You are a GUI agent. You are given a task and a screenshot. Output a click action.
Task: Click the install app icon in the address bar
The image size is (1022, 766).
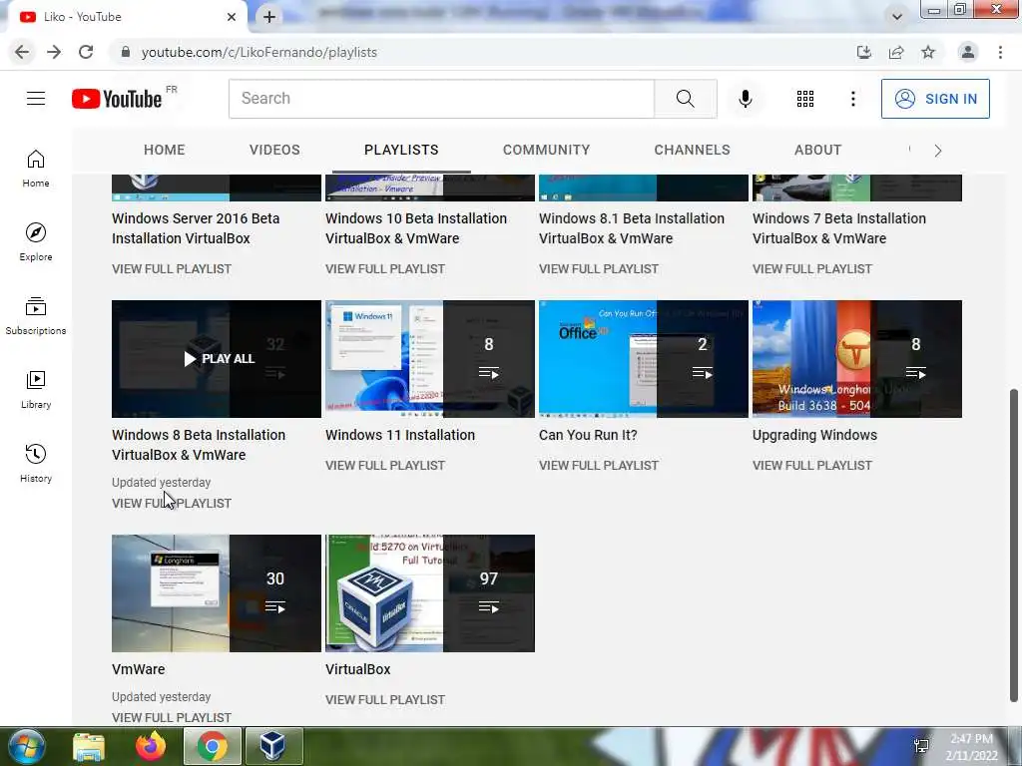click(864, 52)
